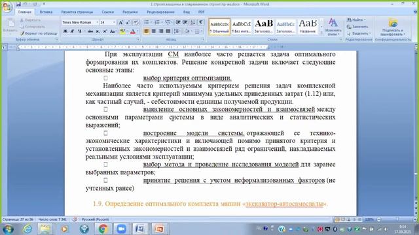Center align the paragraph

153,31
